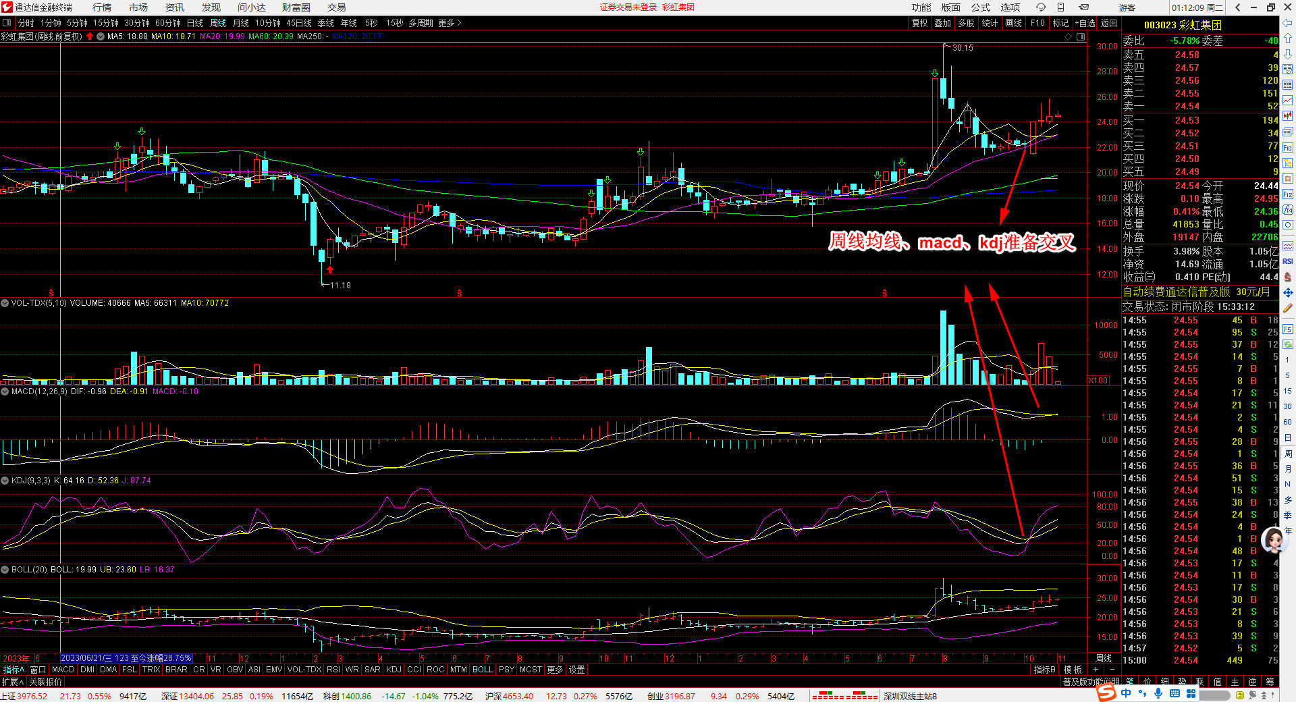The width and height of the screenshot is (1296, 702).
Task: Click the 画线 drawing button
Action: tap(1013, 23)
